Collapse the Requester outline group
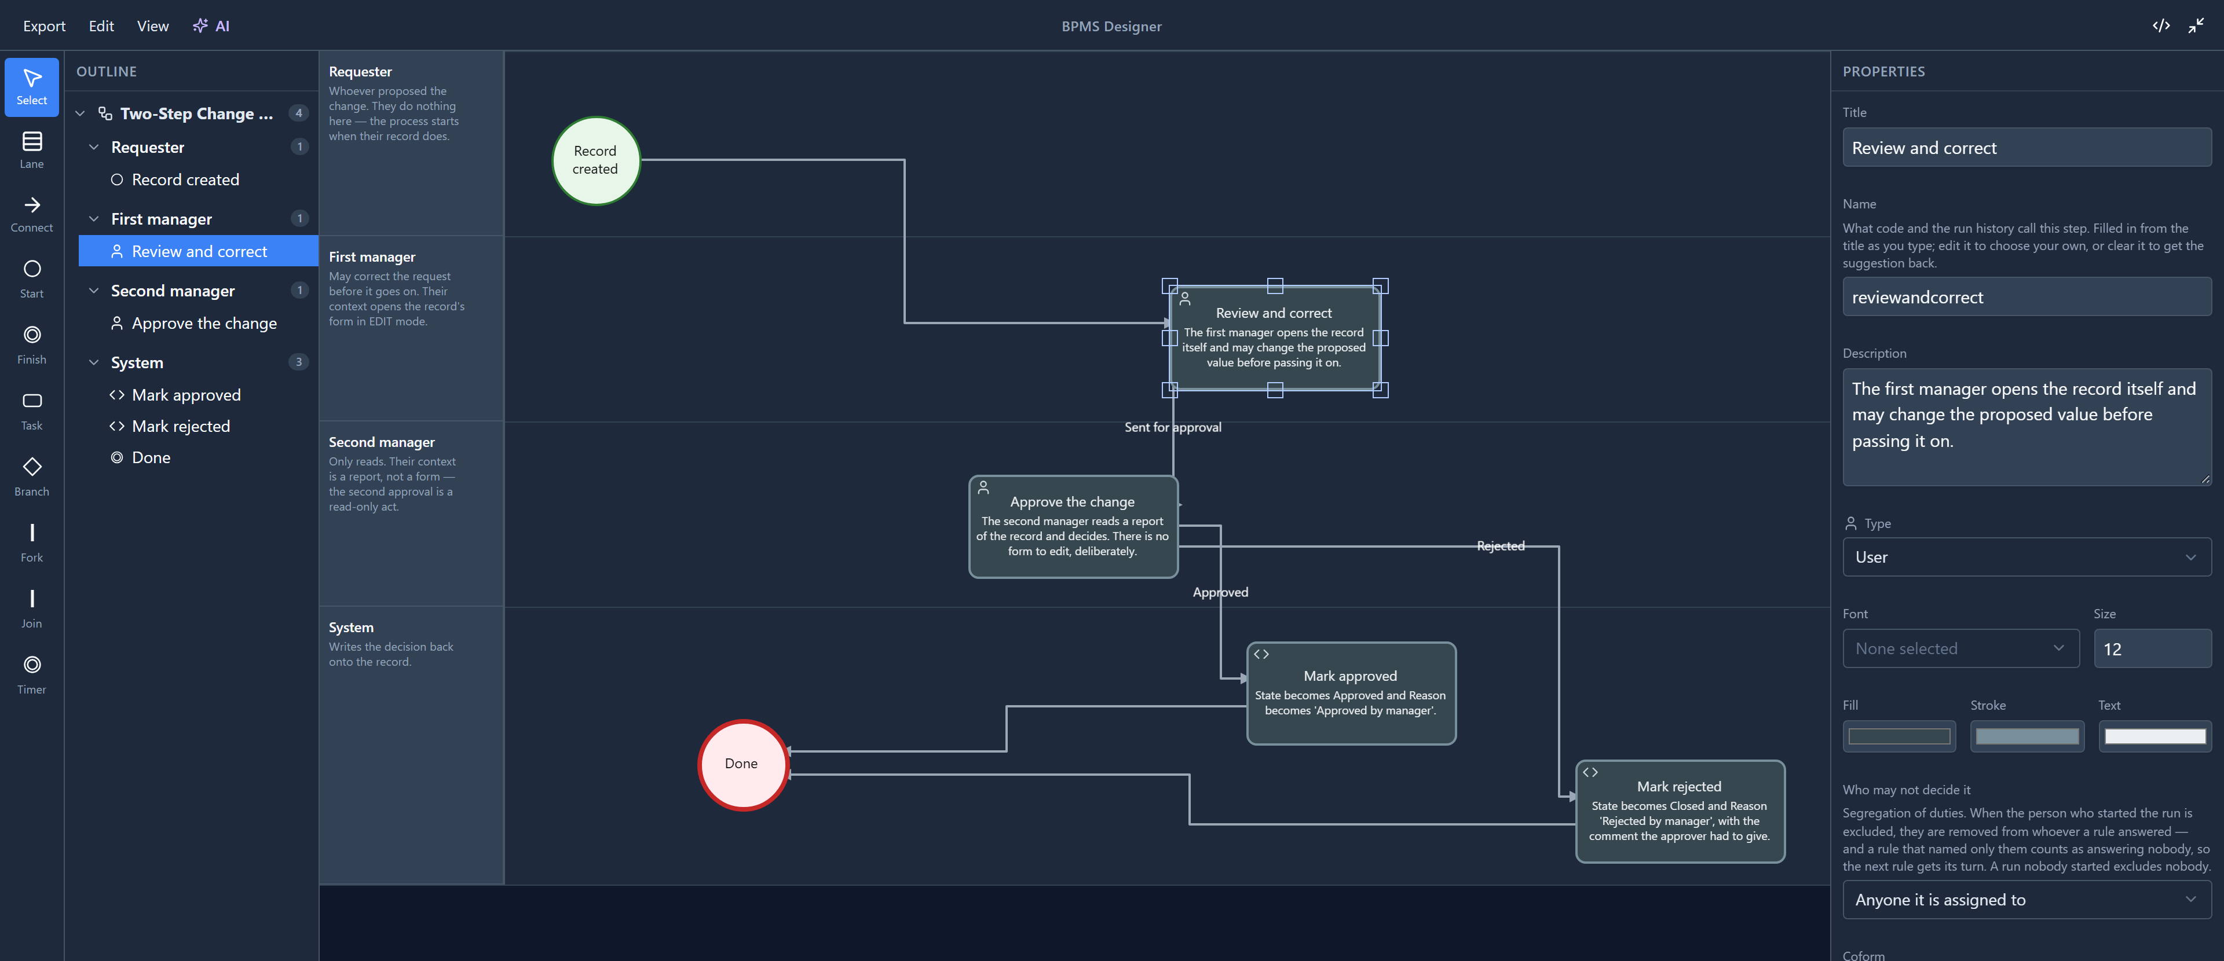The height and width of the screenshot is (961, 2224). click(94, 146)
